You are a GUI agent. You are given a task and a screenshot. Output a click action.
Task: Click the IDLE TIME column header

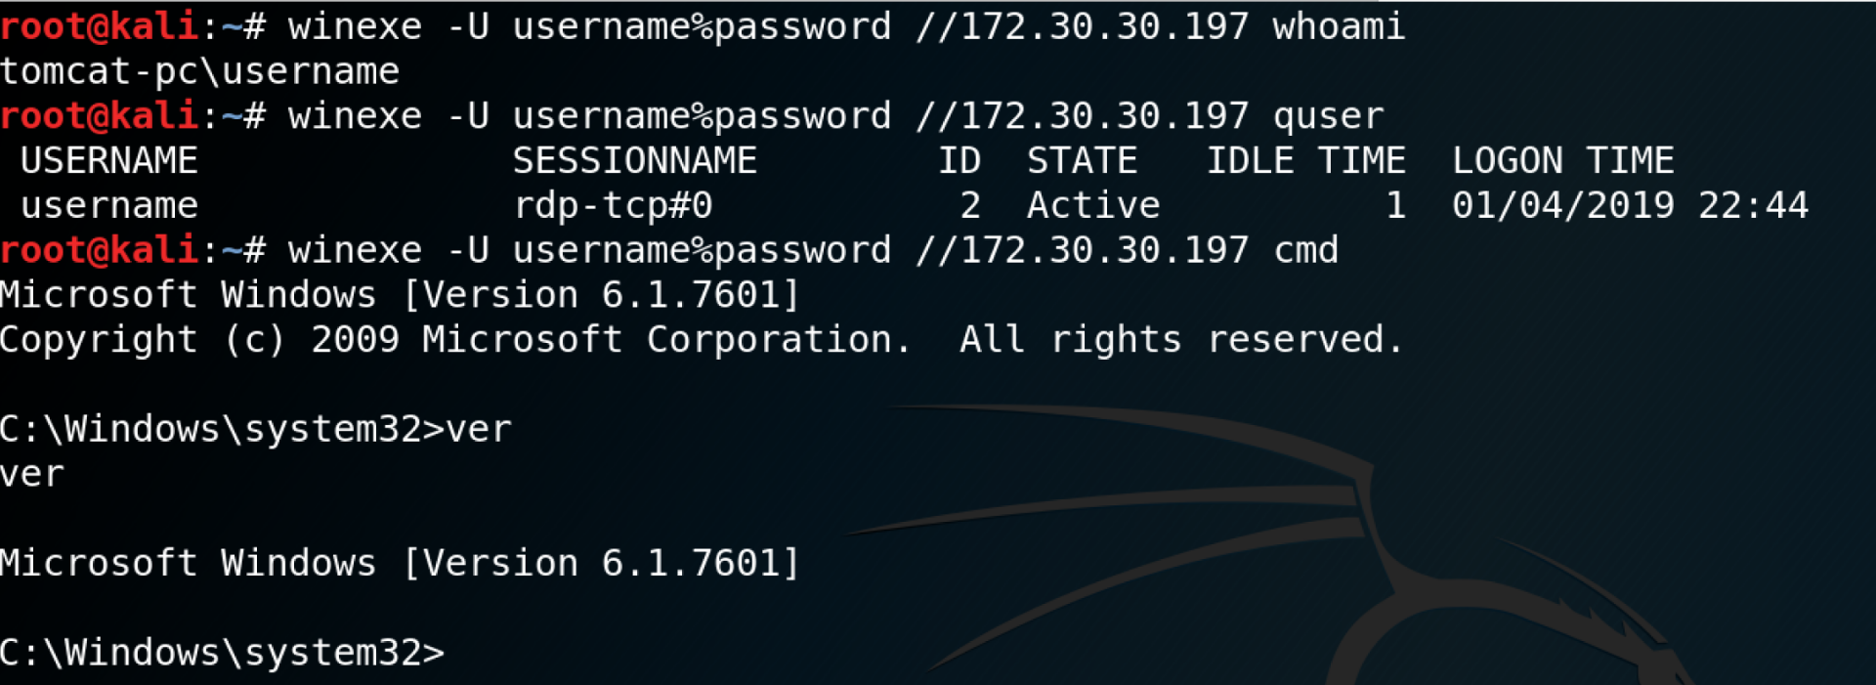[1305, 160]
